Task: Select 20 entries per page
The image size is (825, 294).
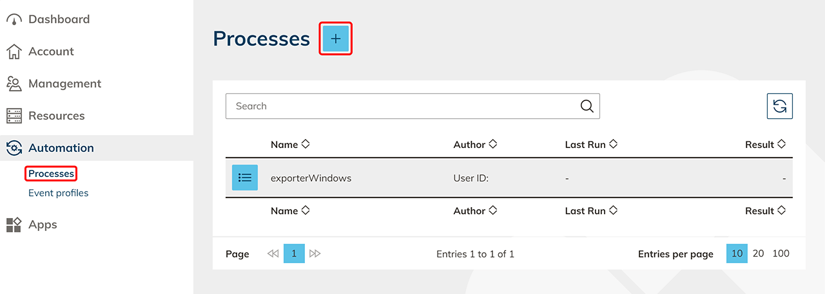Action: [758, 253]
